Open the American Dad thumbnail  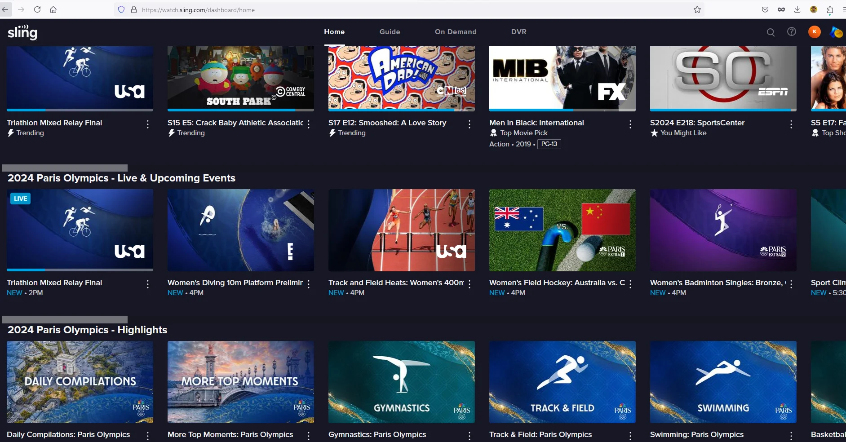coord(402,78)
